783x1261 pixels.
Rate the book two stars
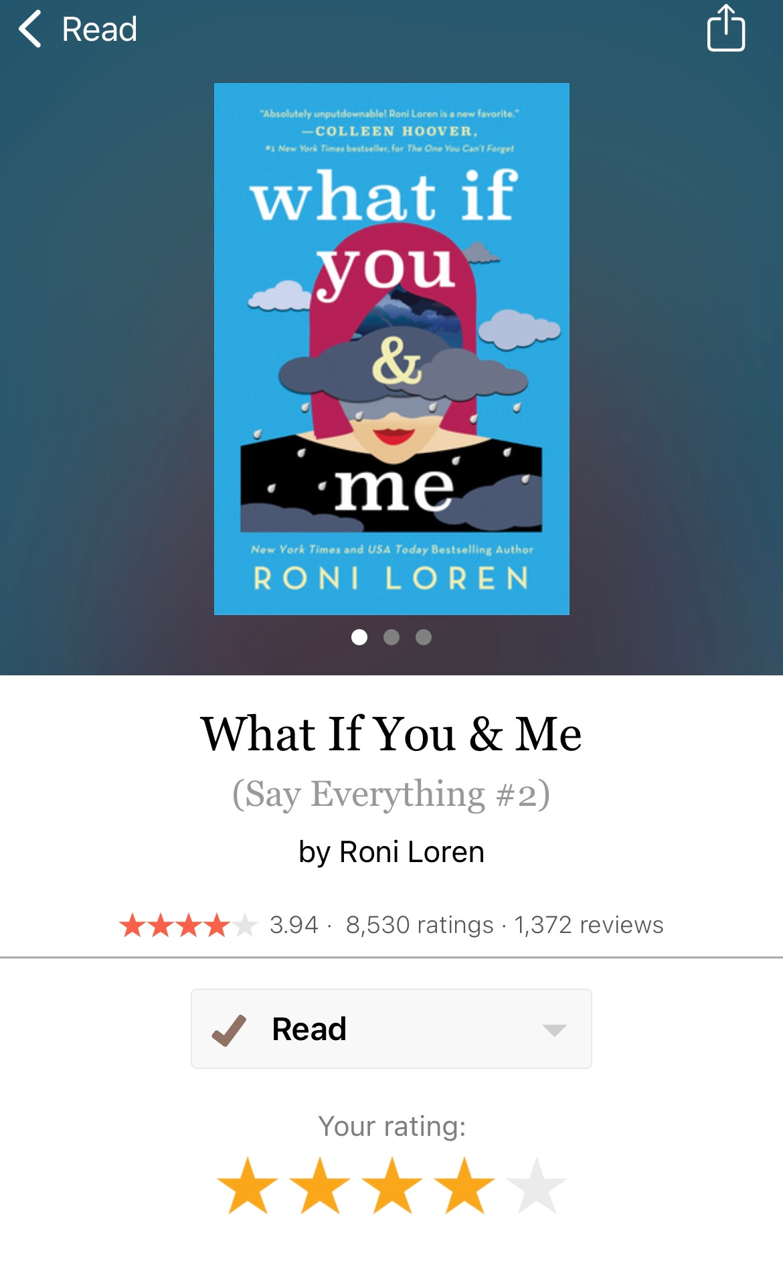[x=320, y=1185]
